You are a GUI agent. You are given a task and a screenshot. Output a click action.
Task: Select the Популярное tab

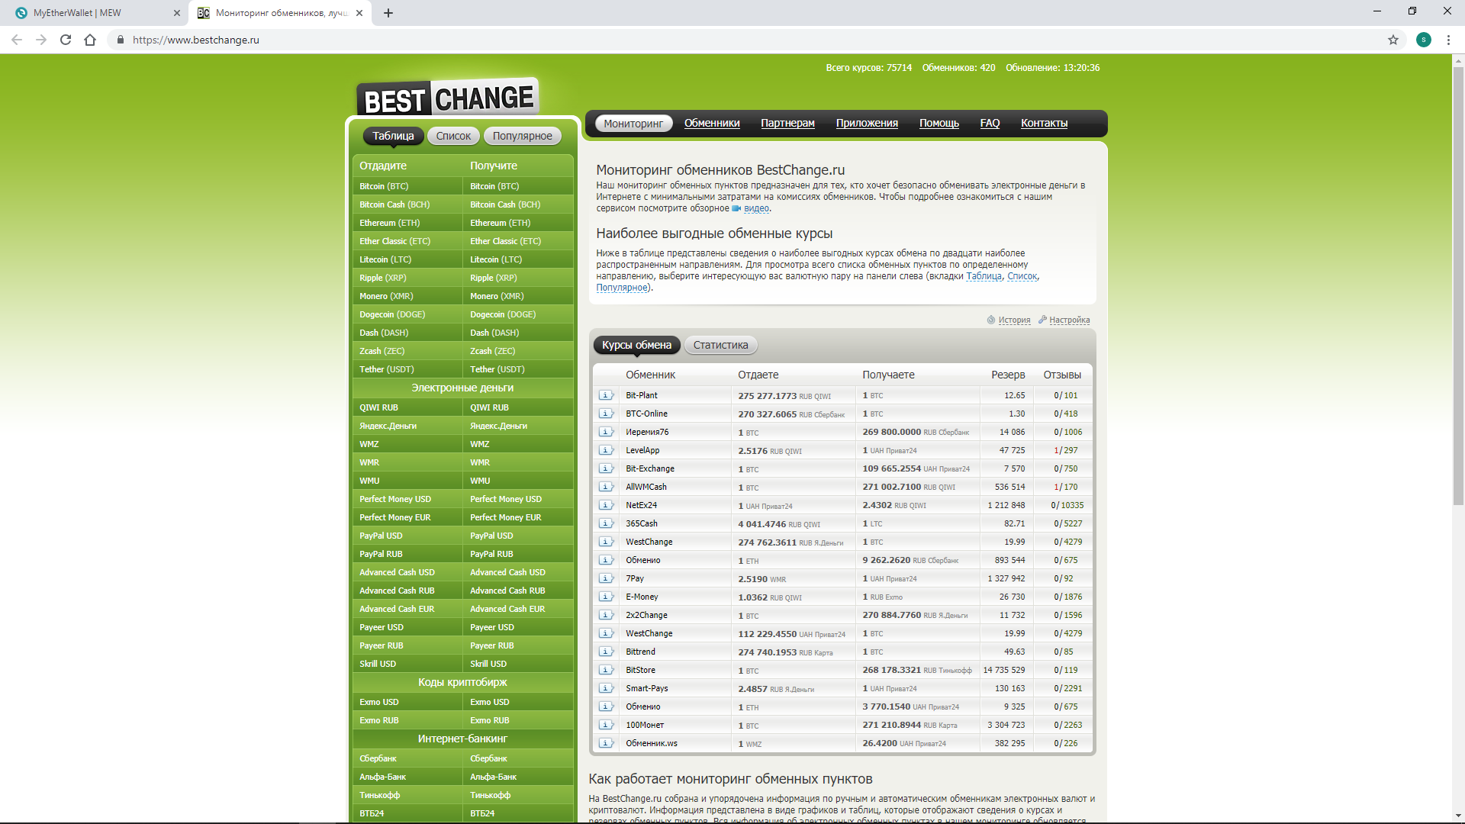523,136
